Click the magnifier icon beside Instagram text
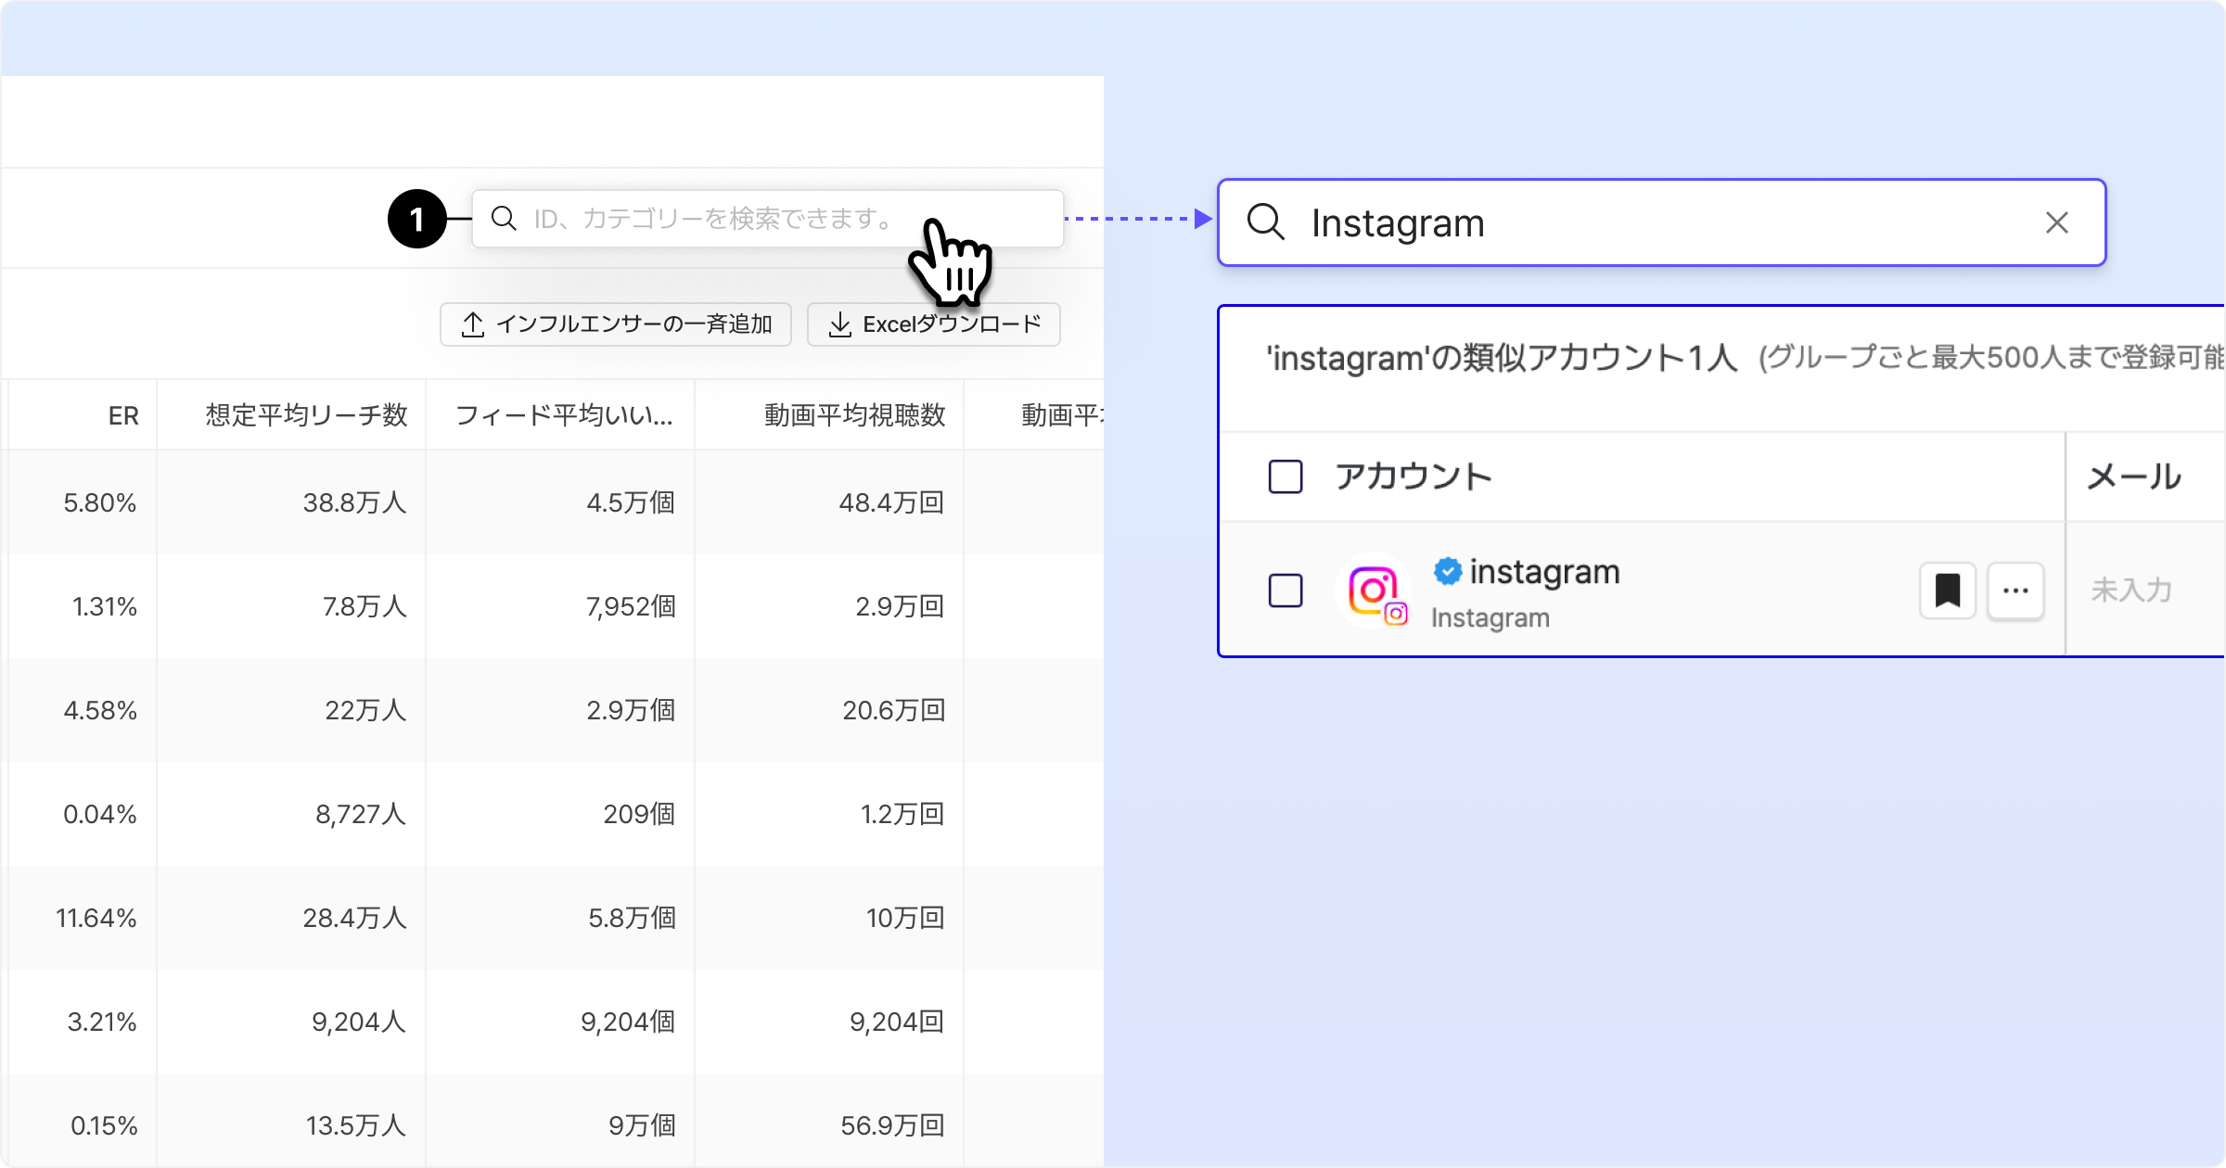2226x1168 pixels. pyautogui.click(x=1265, y=222)
